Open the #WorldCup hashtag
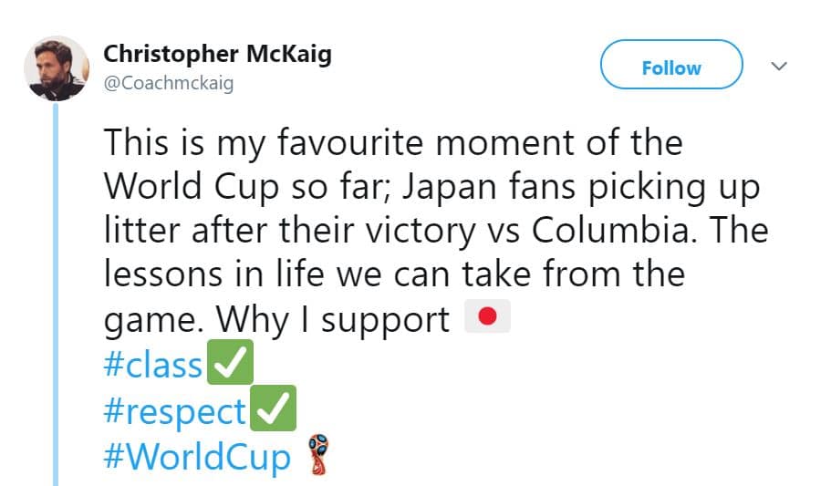Screen dimensions: 831x486 197,456
